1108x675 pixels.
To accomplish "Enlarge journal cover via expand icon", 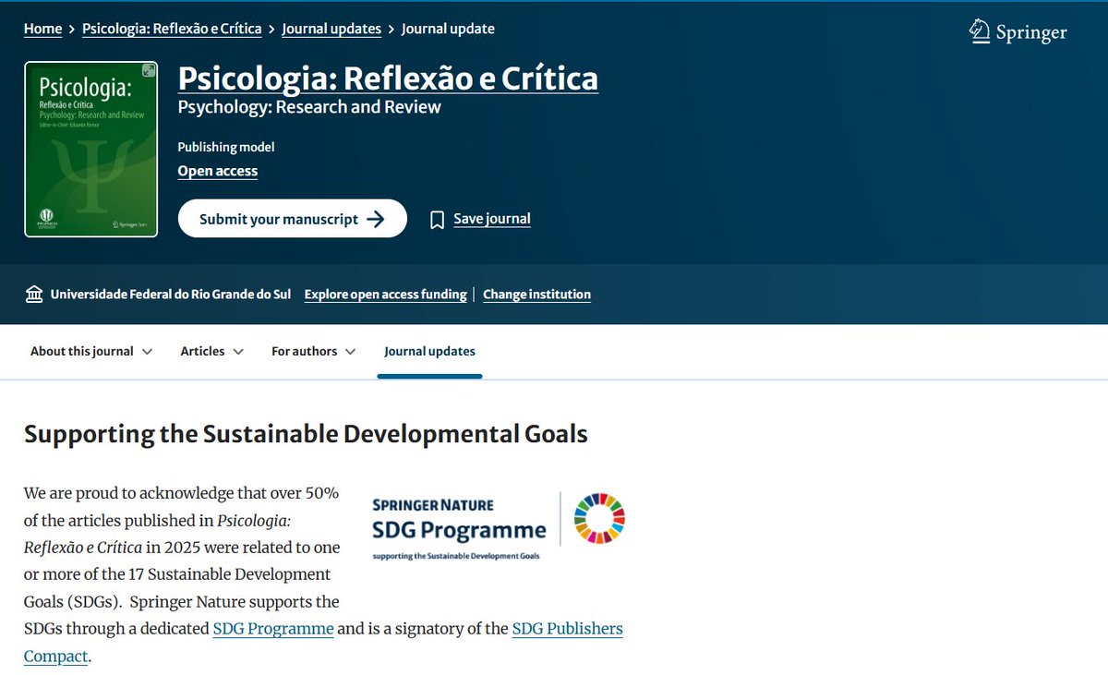I will [x=148, y=71].
